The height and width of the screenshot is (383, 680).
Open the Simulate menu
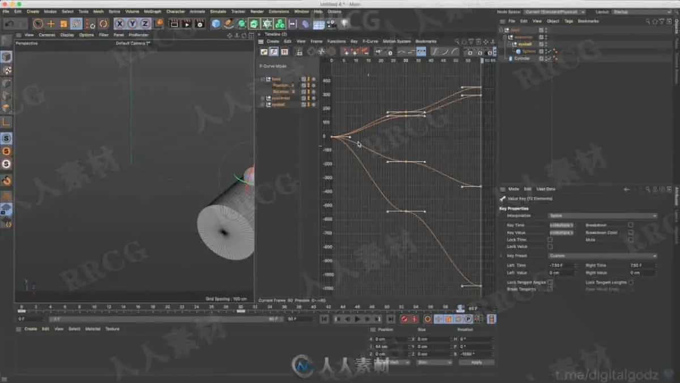pos(218,11)
